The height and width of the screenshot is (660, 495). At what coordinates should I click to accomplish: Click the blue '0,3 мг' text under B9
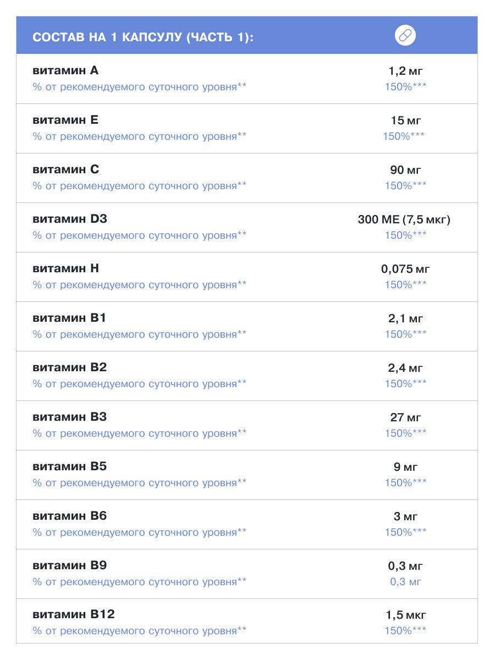[x=405, y=581]
